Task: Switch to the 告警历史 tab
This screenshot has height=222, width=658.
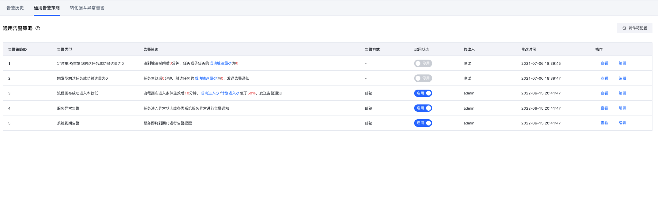Action: point(15,8)
